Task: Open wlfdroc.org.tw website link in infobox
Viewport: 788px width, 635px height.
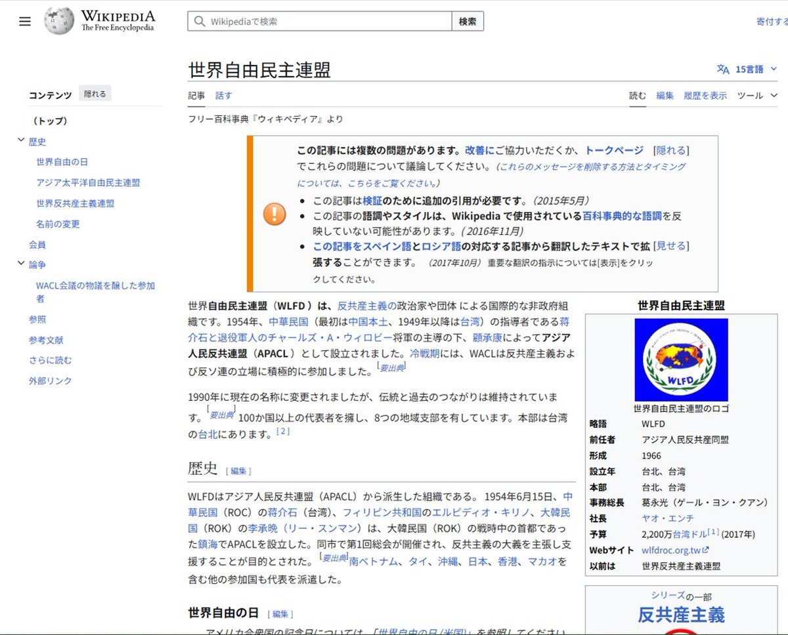Action: [671, 550]
